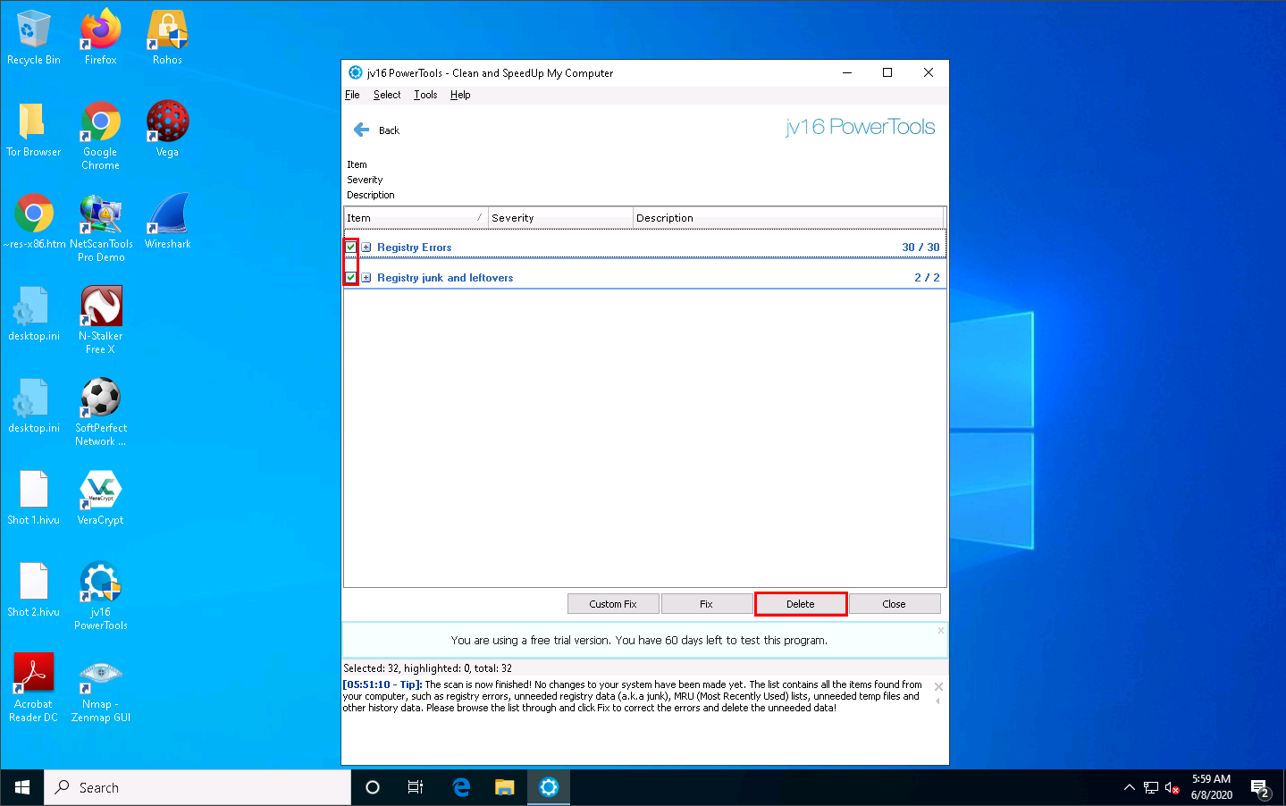Open Acrobat Reader DC shortcut

pos(34,688)
